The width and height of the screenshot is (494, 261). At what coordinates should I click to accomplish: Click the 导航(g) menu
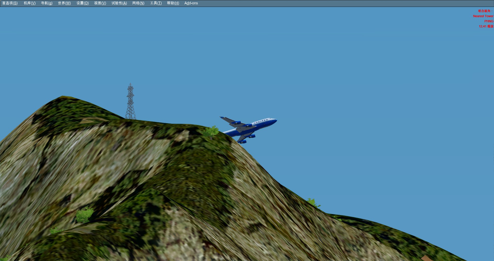pos(47,3)
